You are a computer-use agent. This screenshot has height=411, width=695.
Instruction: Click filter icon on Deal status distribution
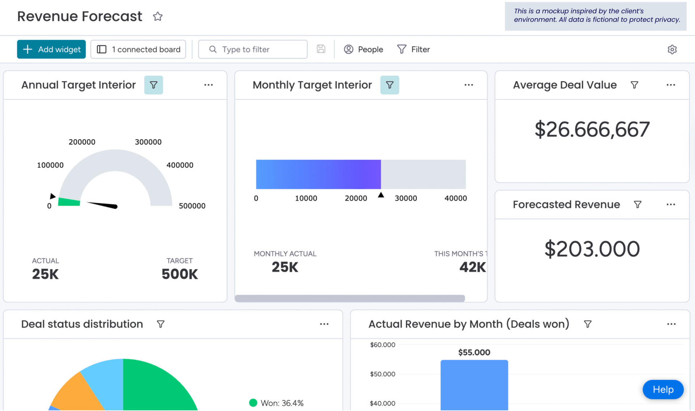[x=161, y=324]
